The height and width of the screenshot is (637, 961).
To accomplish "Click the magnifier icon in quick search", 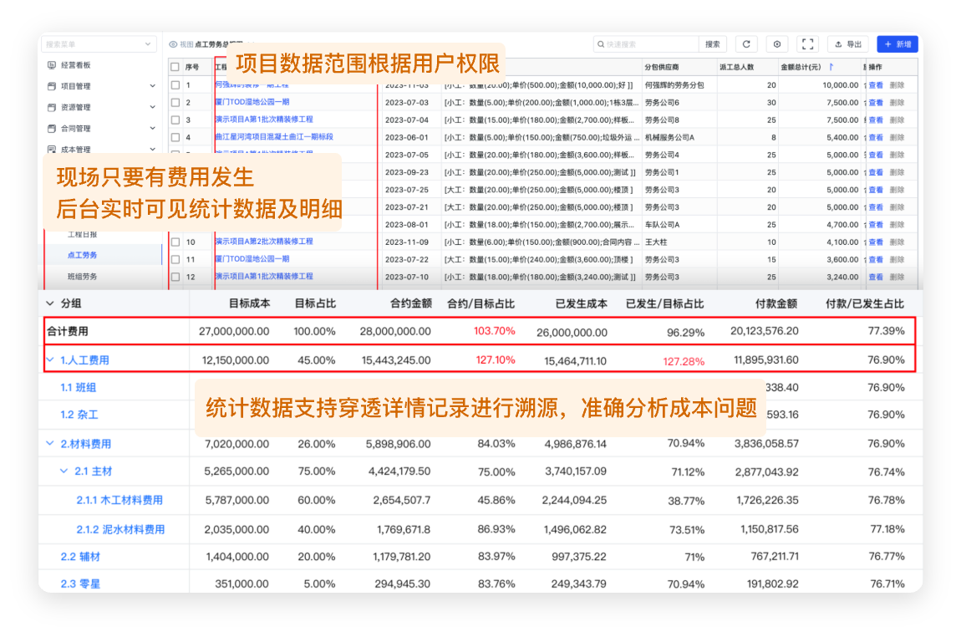I will [601, 44].
